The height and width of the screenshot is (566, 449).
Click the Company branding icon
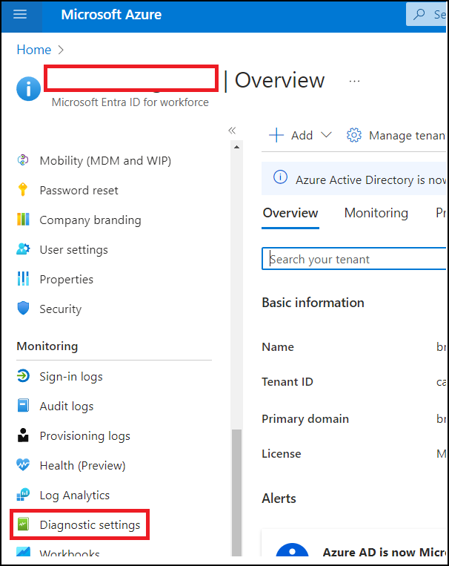(24, 220)
